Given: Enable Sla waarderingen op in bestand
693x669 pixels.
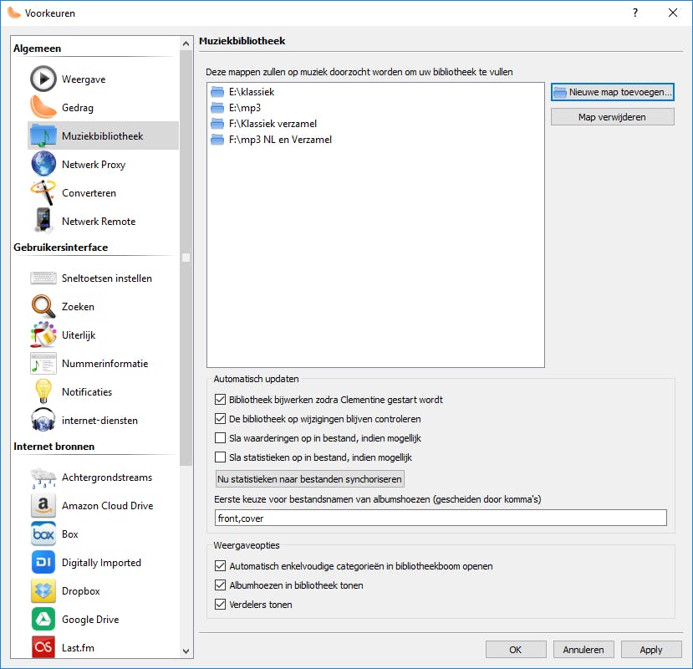Looking at the screenshot, I should click(220, 437).
